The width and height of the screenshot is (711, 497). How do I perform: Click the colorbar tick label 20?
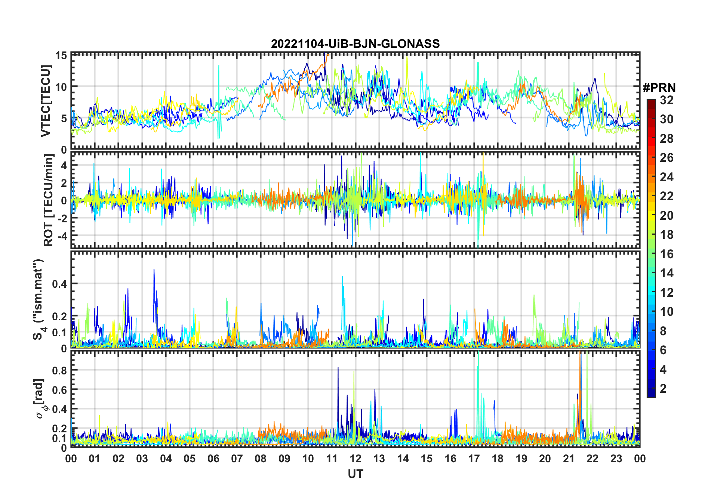coord(666,215)
